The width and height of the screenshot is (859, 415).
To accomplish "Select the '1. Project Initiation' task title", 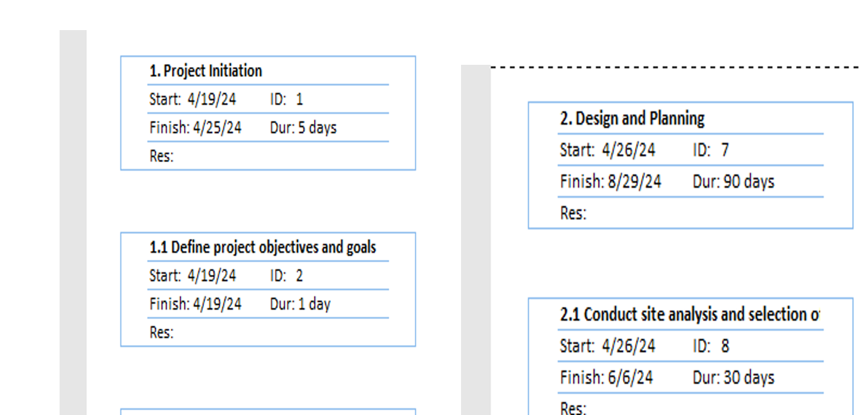I will pos(205,71).
